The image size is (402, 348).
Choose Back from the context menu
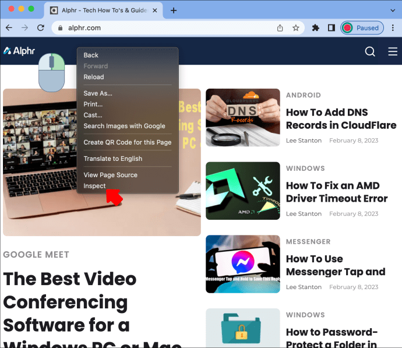pos(128,55)
